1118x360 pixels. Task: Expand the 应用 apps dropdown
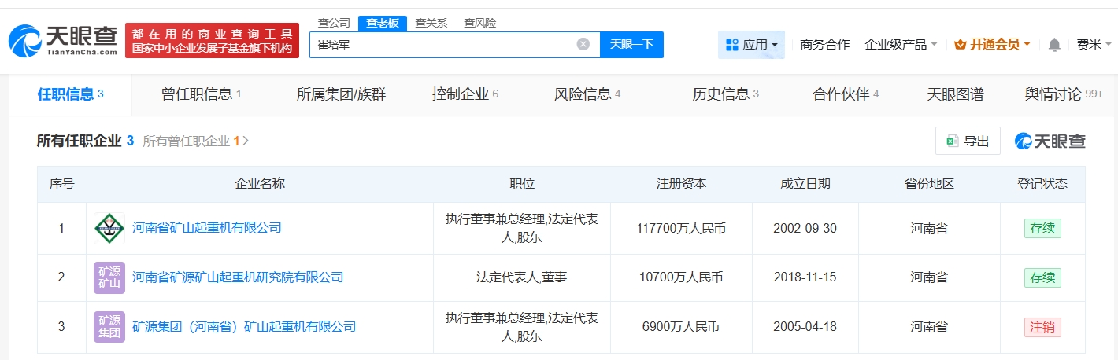751,45
